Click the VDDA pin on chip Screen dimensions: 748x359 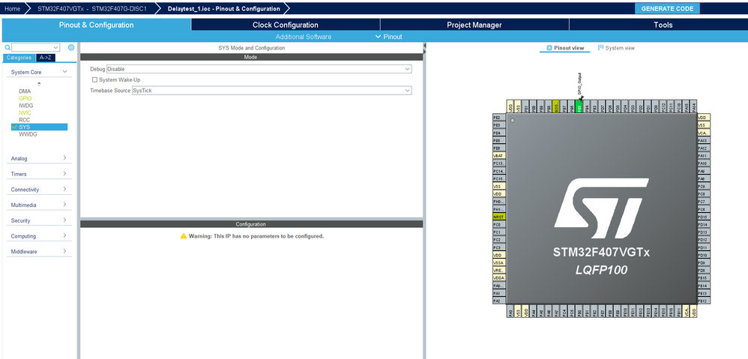click(499, 277)
